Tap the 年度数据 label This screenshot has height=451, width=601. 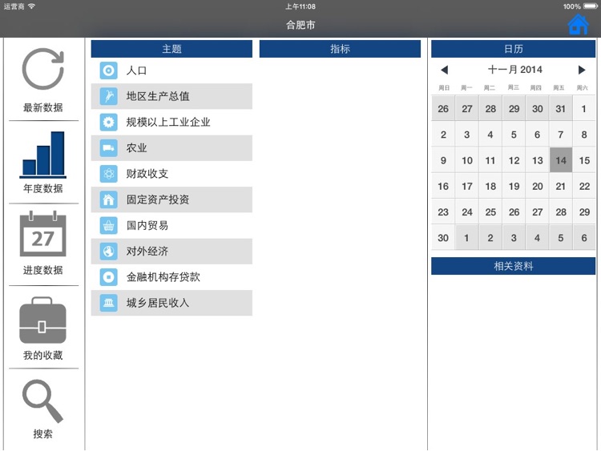[x=43, y=188]
